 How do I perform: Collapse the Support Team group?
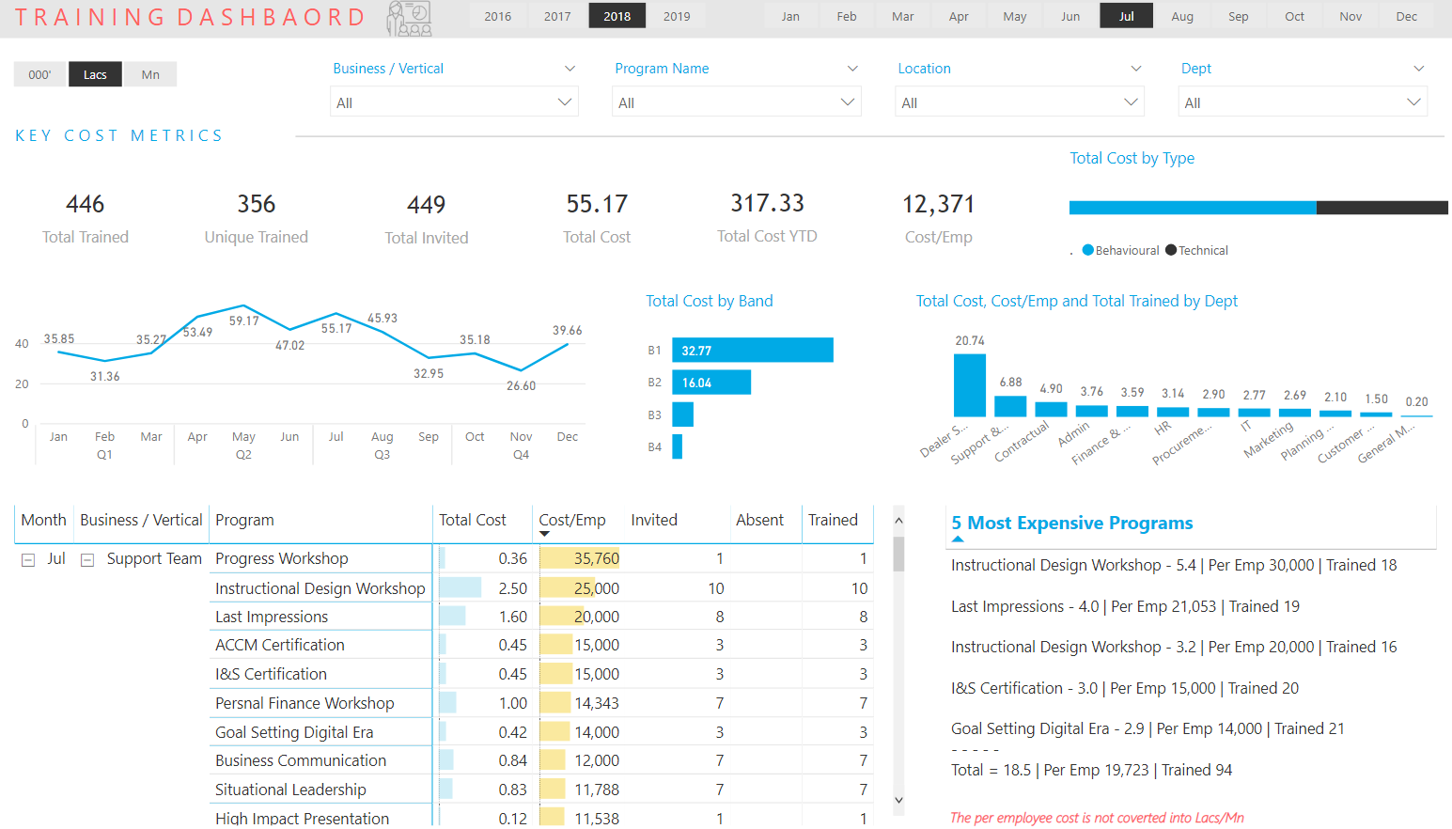pos(87,560)
